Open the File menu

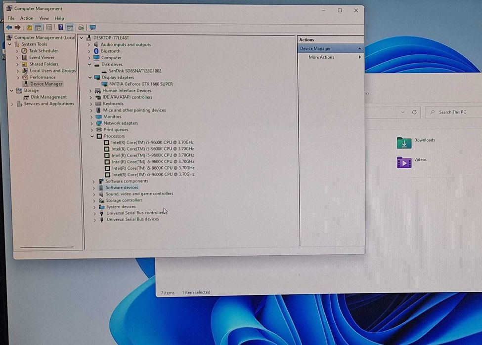pyautogui.click(x=11, y=18)
